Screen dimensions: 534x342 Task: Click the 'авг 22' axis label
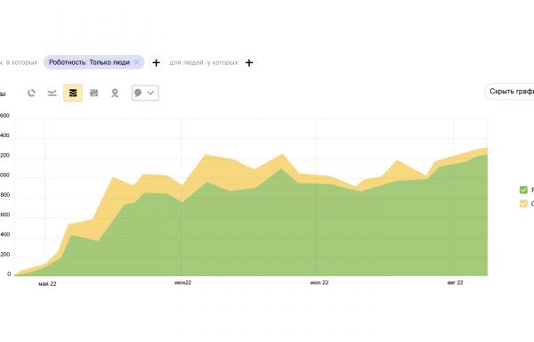[455, 282]
